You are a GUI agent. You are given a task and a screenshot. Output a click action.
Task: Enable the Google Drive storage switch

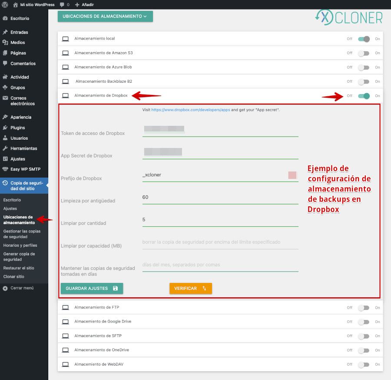coord(364,322)
